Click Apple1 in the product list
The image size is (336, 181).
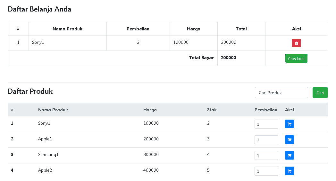pos(45,139)
